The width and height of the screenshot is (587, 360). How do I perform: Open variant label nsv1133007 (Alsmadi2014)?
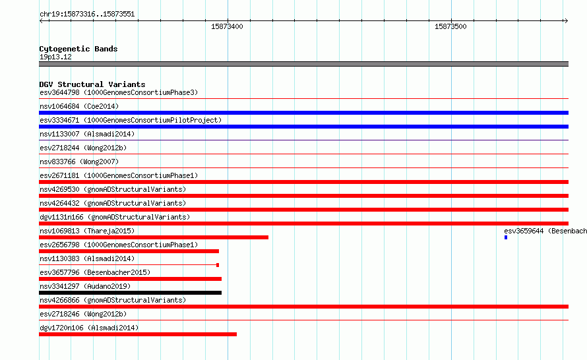(87, 134)
